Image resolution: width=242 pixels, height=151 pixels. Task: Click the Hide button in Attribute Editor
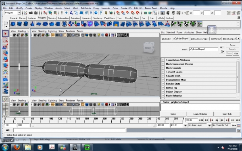tap(236, 54)
